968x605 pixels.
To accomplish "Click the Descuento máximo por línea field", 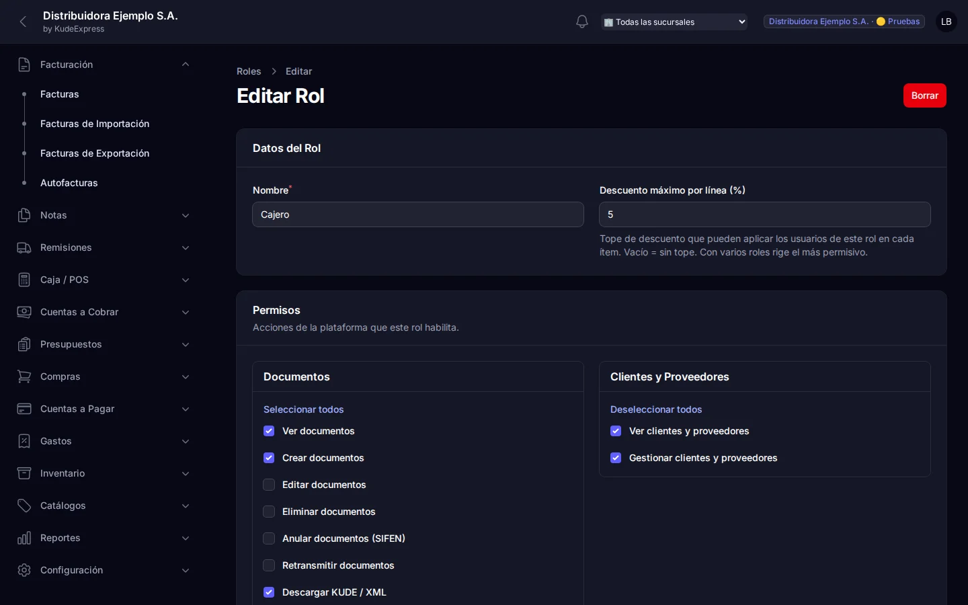I will [765, 214].
